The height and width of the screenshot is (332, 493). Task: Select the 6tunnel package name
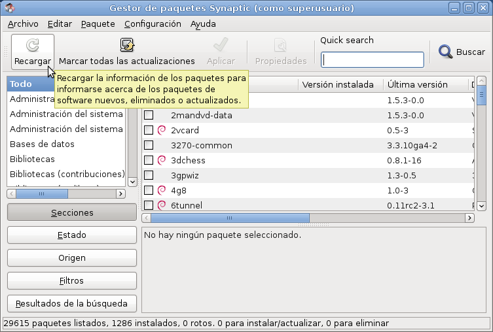[187, 205]
